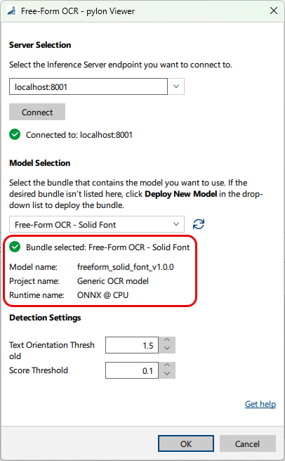
Task: Click the Cancel button
Action: coord(247,443)
